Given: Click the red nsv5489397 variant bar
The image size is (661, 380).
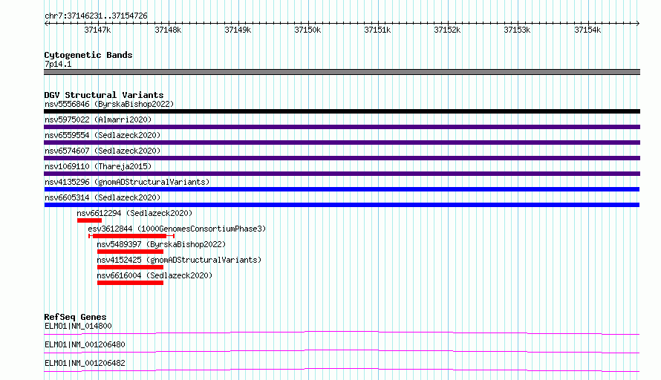Looking at the screenshot, I should click(130, 252).
